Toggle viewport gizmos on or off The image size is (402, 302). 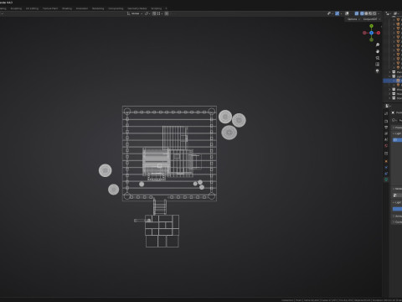(338, 13)
